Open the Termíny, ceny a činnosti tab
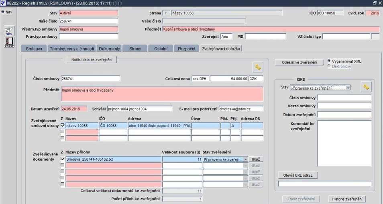 [x=72, y=49]
